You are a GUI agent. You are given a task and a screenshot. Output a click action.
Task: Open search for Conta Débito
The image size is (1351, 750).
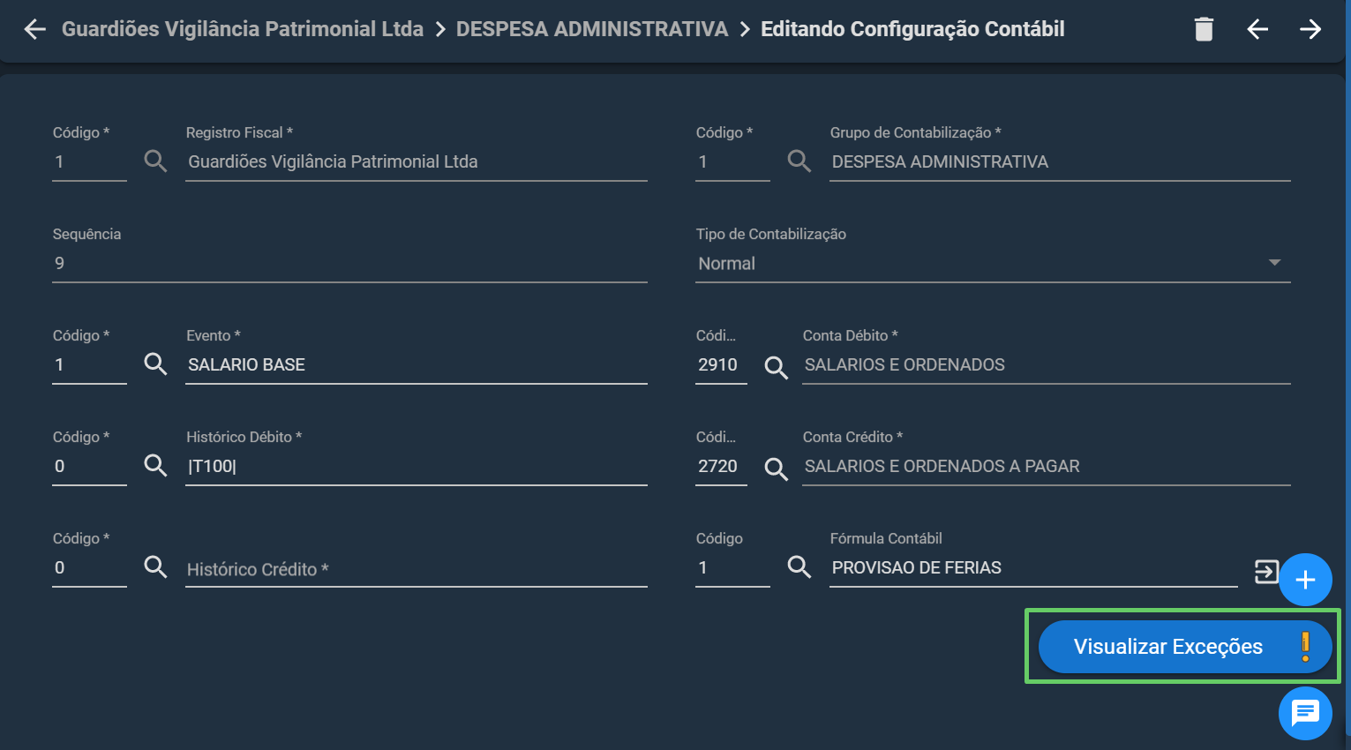[776, 367]
